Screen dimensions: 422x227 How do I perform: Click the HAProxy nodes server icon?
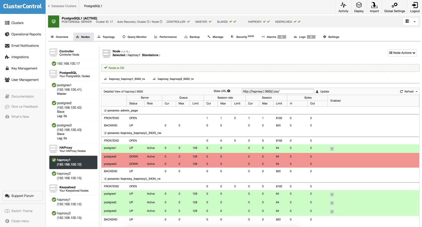(53, 149)
